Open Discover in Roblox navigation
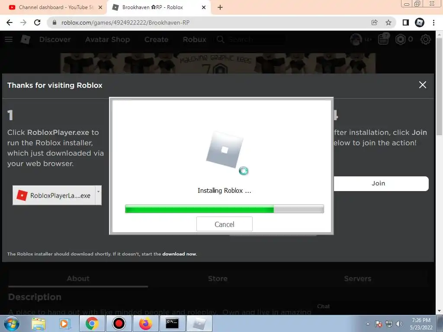 coord(55,39)
